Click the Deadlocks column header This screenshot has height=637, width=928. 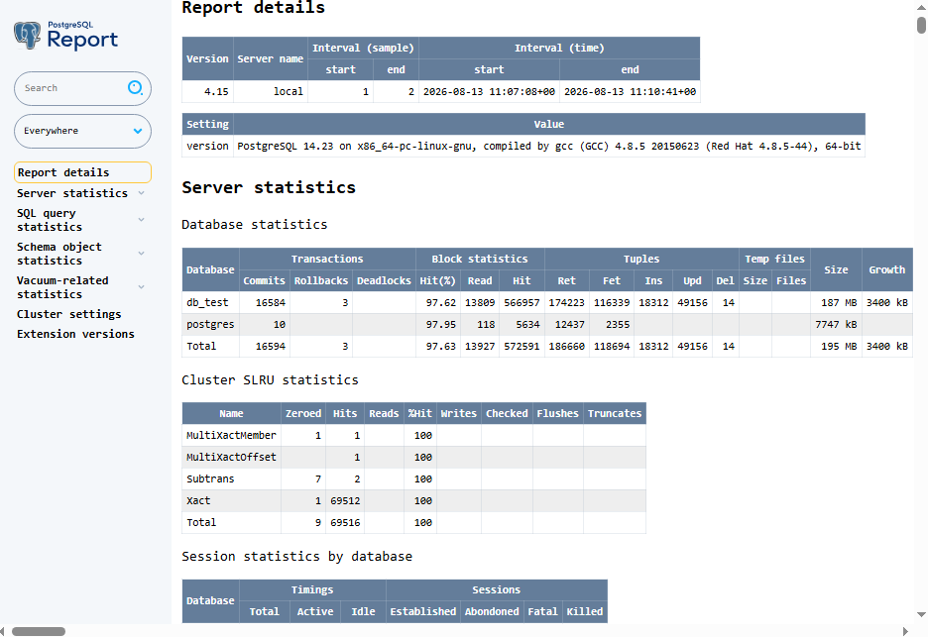[x=384, y=281]
